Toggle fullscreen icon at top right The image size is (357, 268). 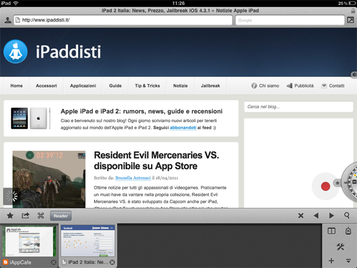coord(350,20)
